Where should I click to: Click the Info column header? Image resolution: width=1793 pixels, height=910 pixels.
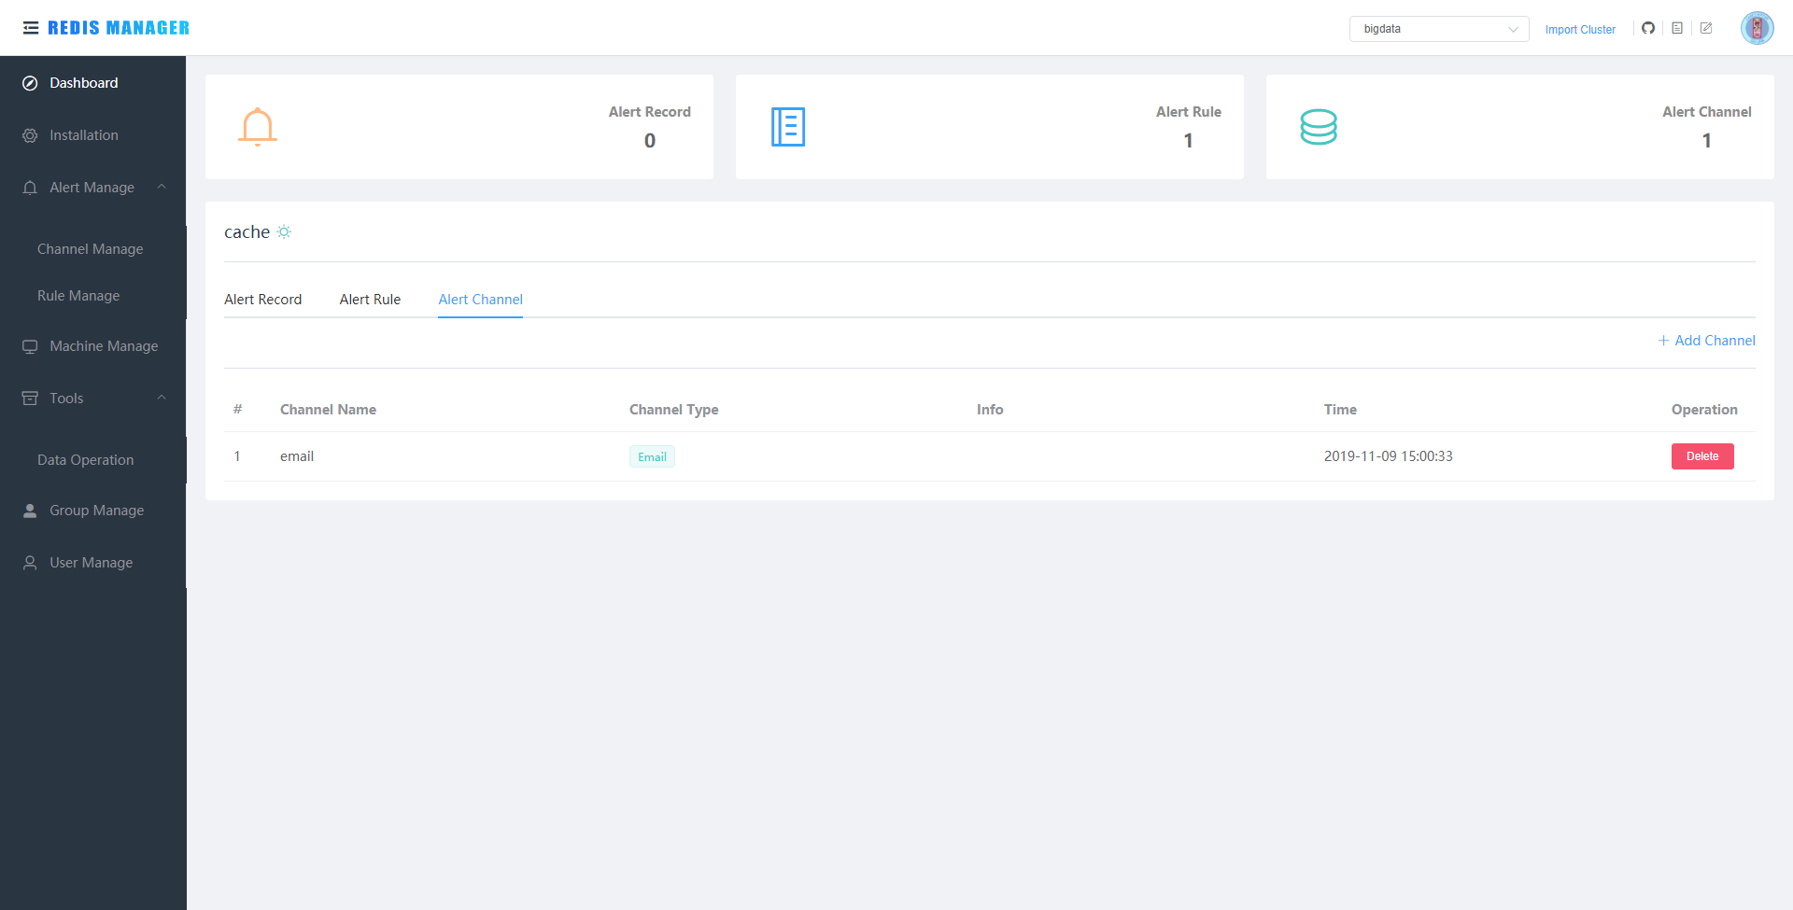click(x=990, y=410)
